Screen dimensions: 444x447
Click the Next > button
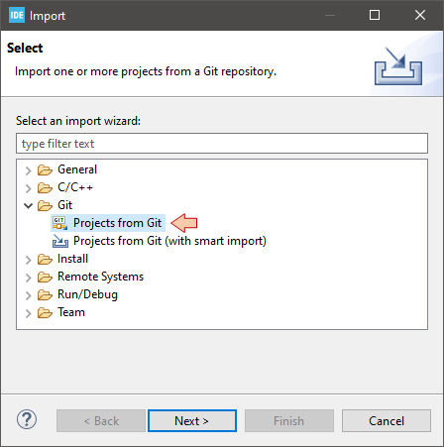tap(192, 421)
